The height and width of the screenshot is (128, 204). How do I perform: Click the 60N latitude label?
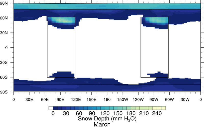4,18
